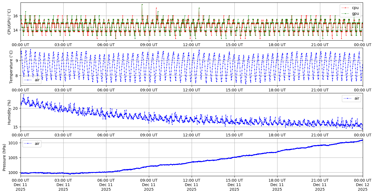Image resolution: width=374 pixels, height=194 pixels.
Task: Select the Pressure (hPa) y-axis label
Action: (4, 157)
